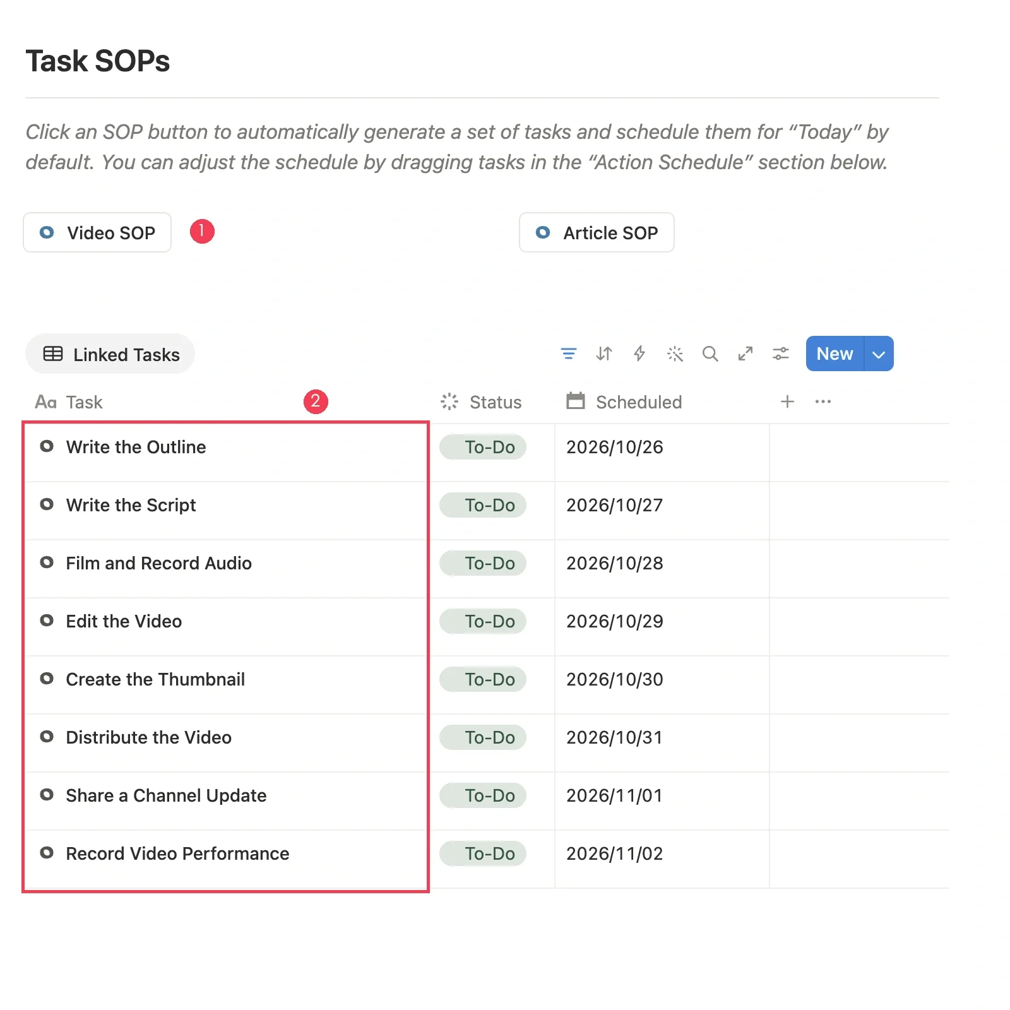Screen dimensions: 1010x1010
Task: Click the Scheduled column header
Action: pos(624,402)
